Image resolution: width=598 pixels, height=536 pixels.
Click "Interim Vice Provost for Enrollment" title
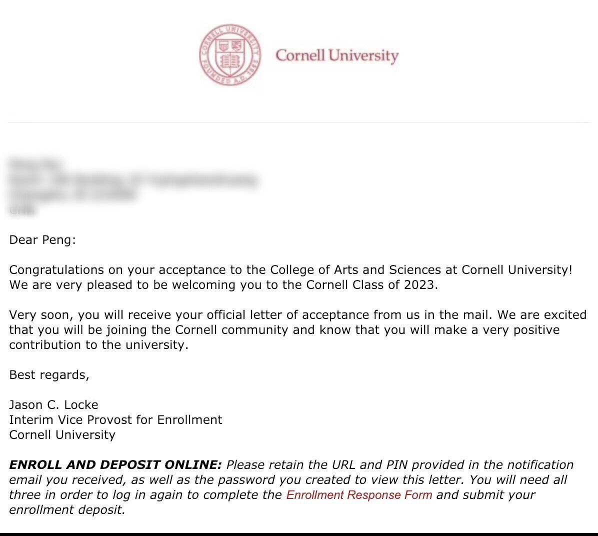click(x=115, y=420)
